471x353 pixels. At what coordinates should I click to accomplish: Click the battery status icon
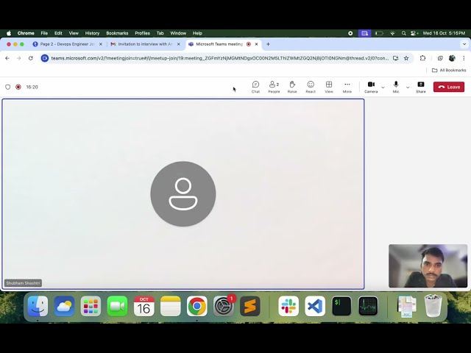click(x=379, y=33)
